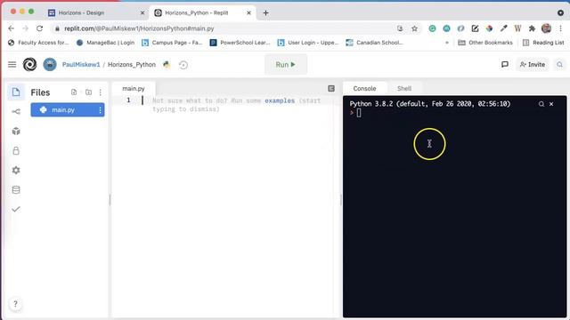Image resolution: width=570 pixels, height=320 pixels.
Task: Open the Reading List
Action: pyautogui.click(x=543, y=43)
